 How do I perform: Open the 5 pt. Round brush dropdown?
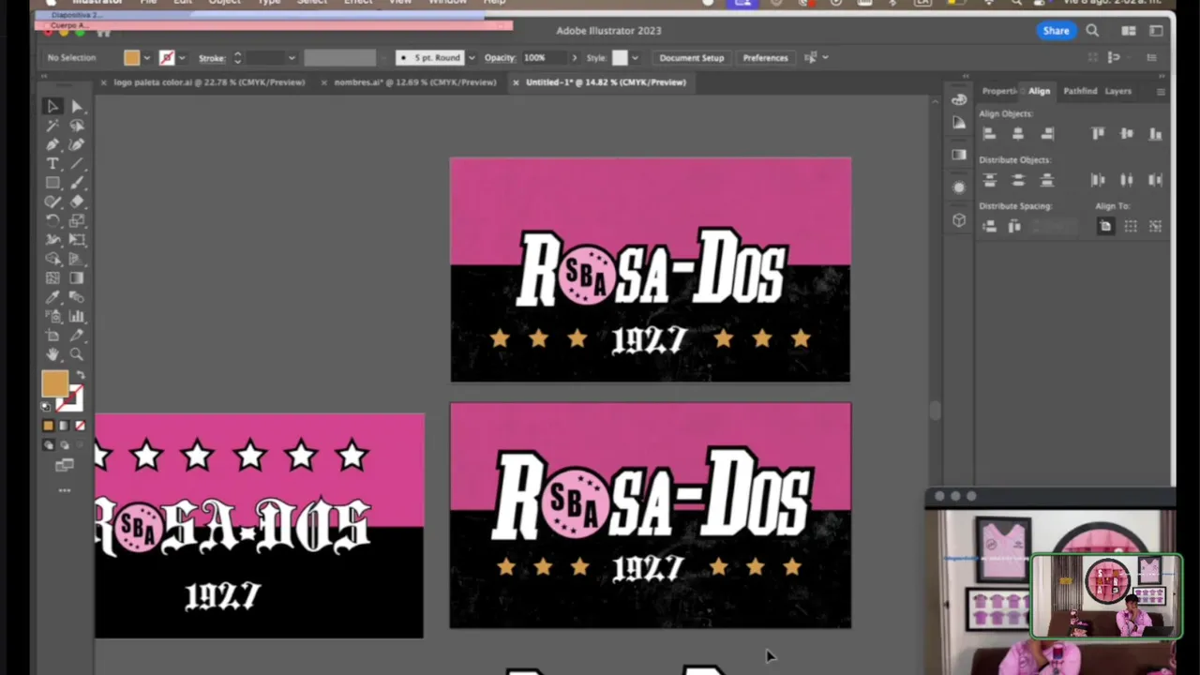[x=472, y=58]
